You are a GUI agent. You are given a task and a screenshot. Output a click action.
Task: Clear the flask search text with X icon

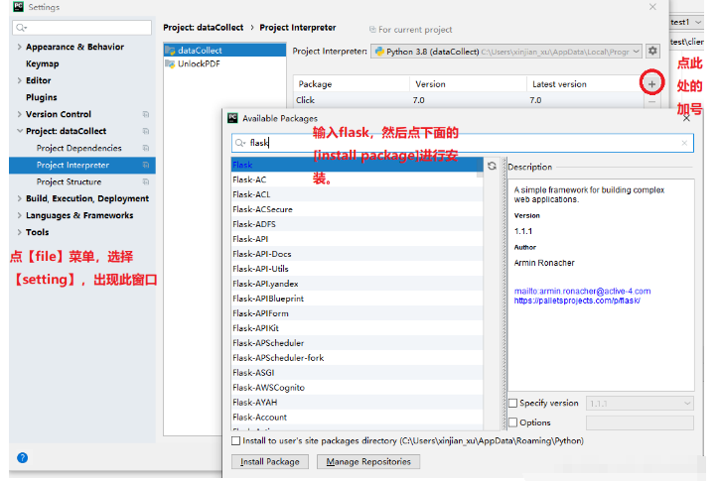coord(684,143)
